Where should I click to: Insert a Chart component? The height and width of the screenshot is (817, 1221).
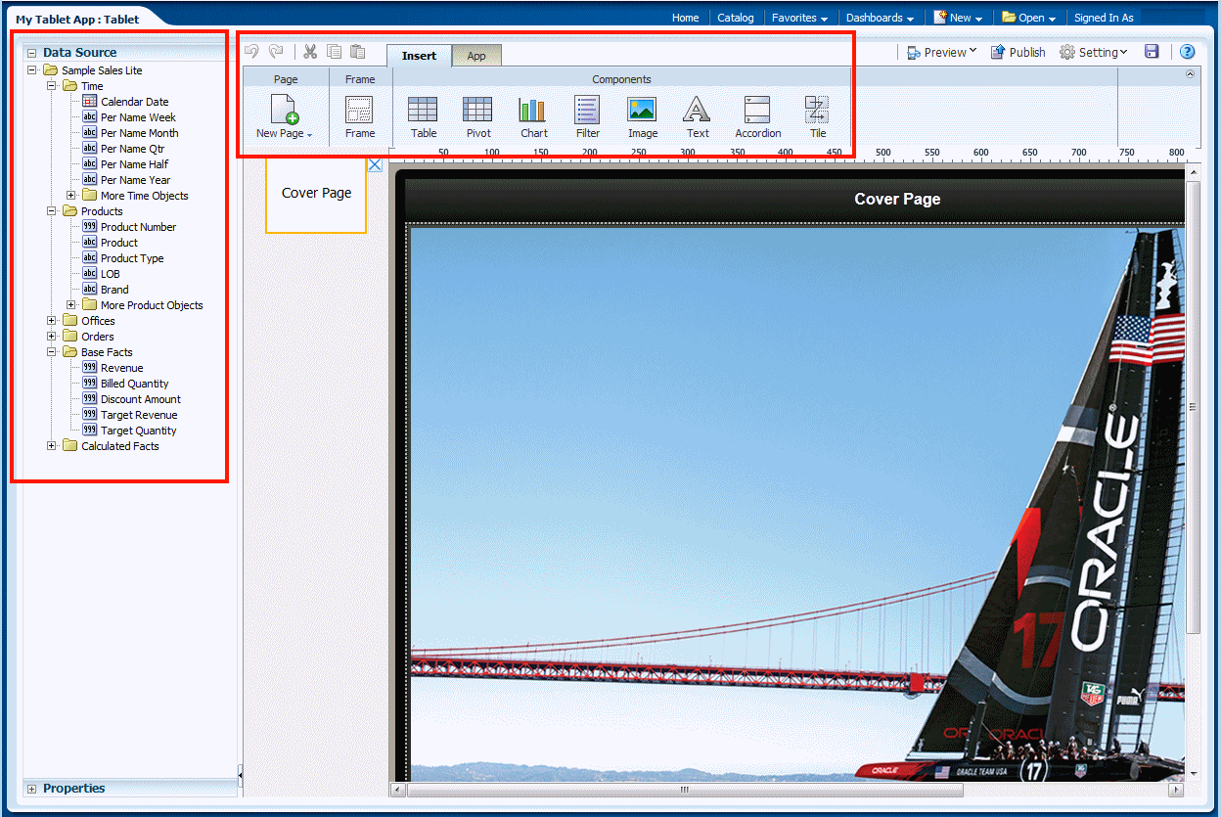(x=533, y=117)
